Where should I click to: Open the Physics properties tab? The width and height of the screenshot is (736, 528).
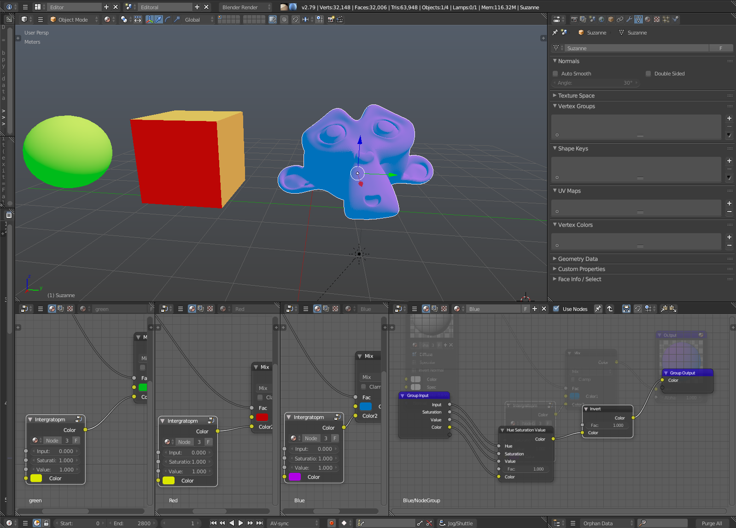coord(675,19)
